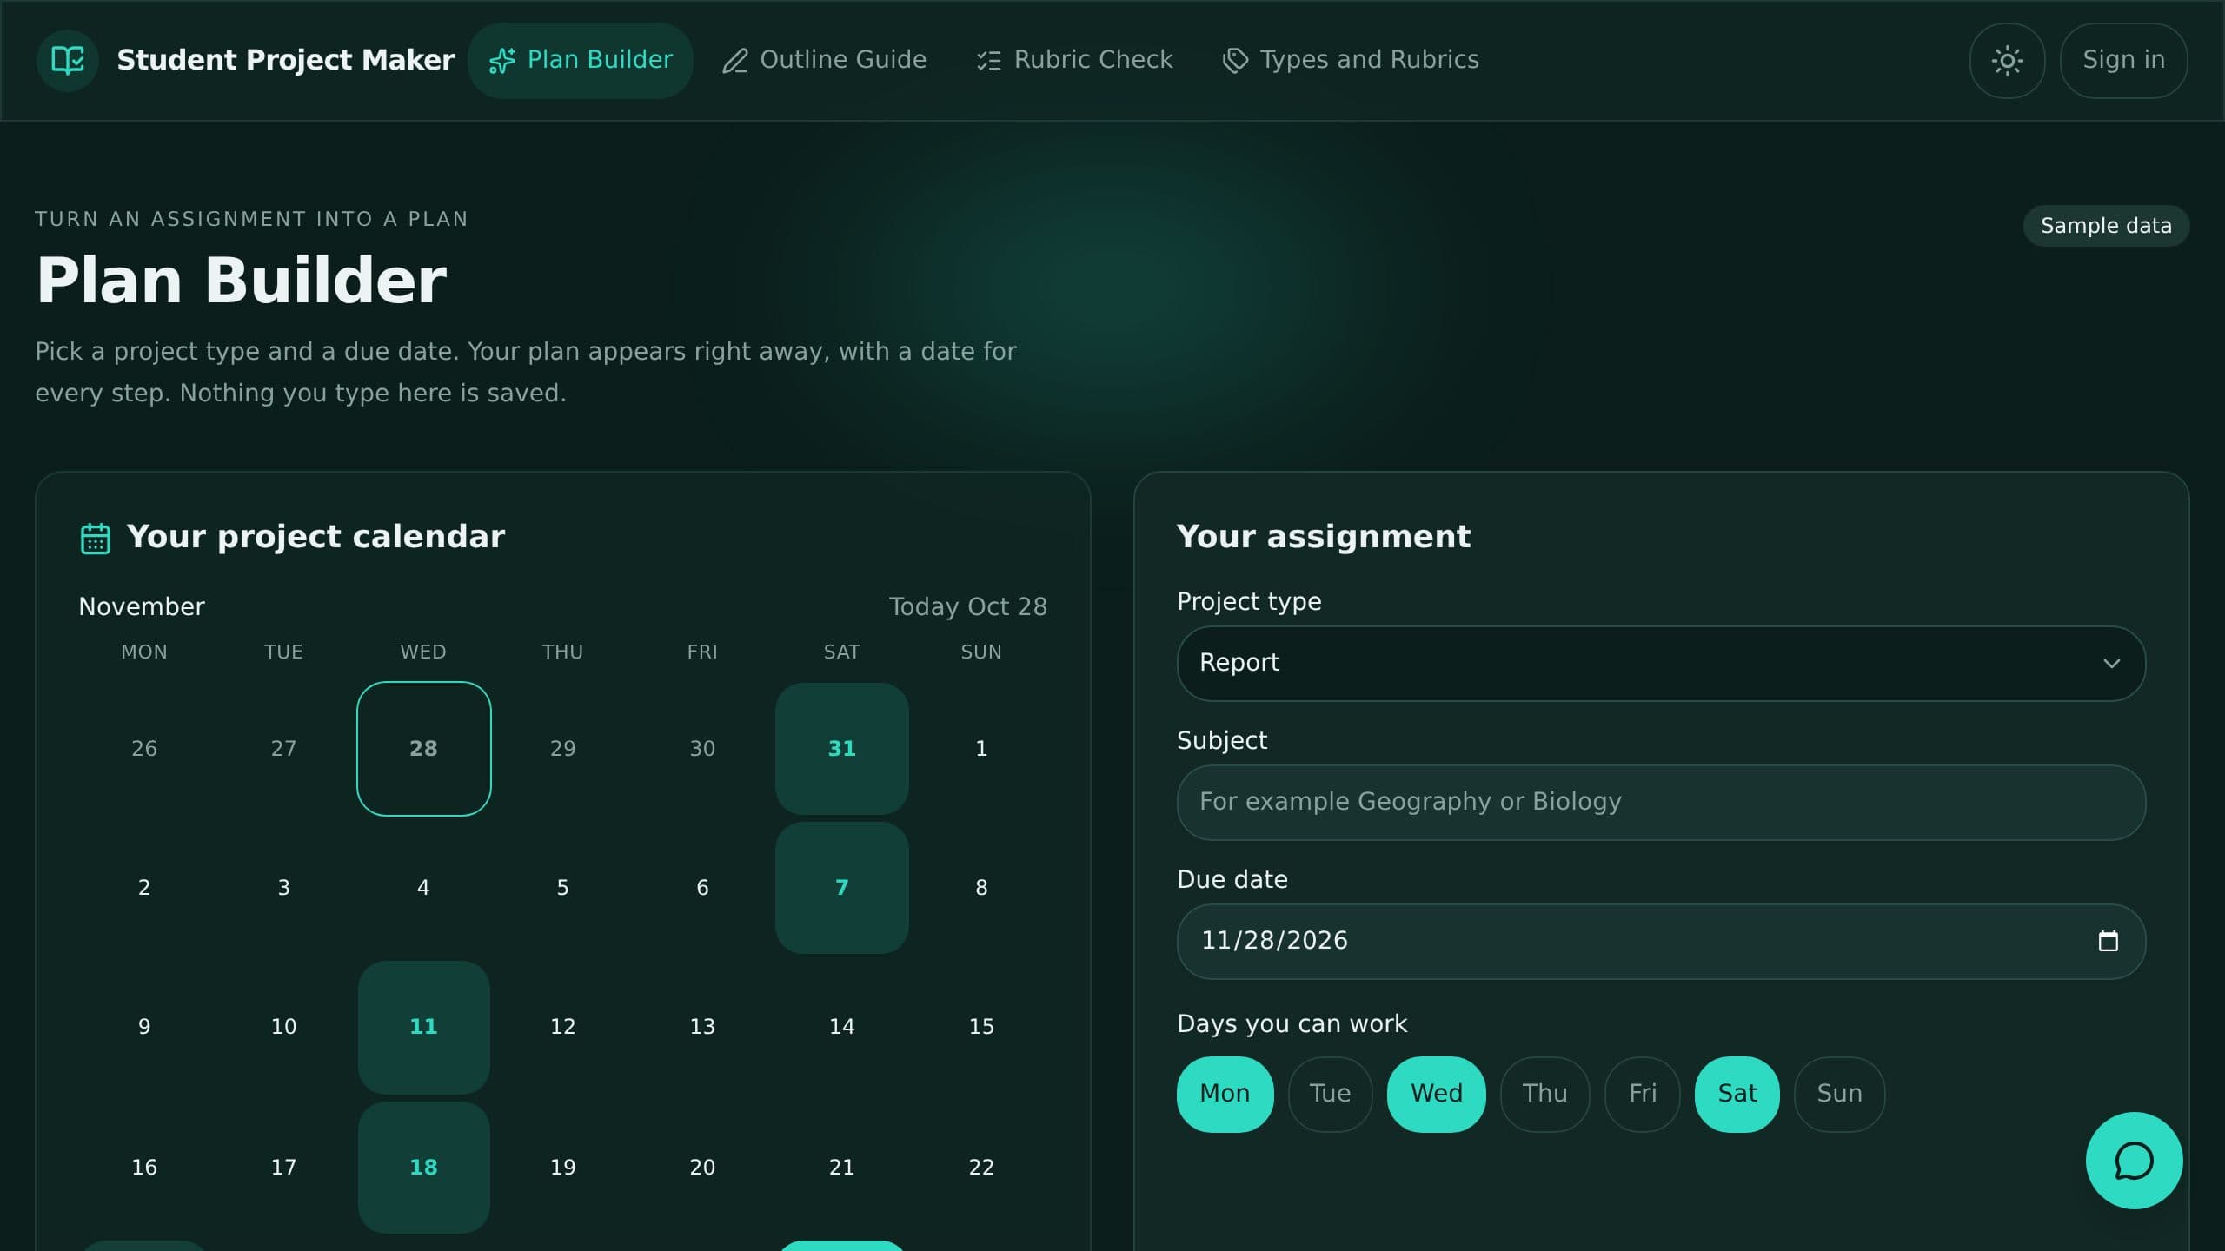Open Types and Rubrics tab
The image size is (2225, 1251).
pyautogui.click(x=1351, y=60)
